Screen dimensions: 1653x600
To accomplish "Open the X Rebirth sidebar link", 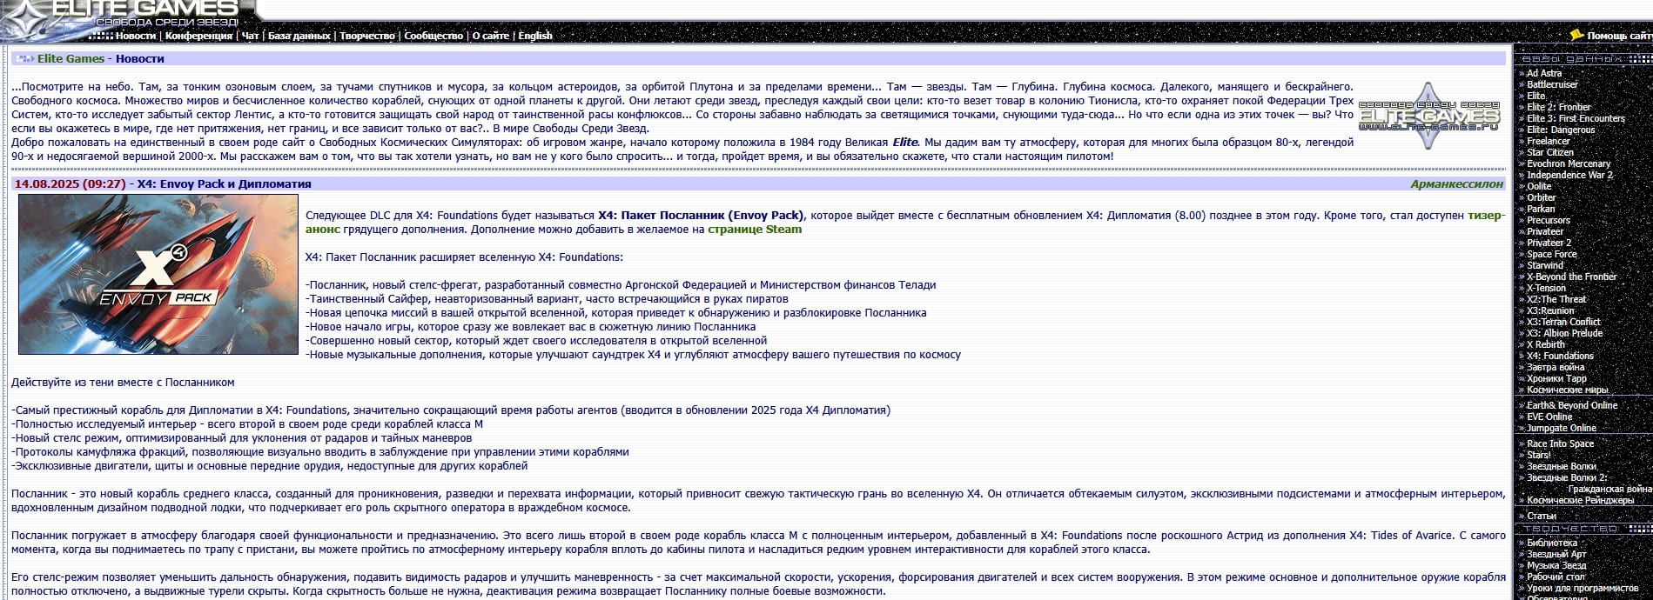I will click(1545, 344).
